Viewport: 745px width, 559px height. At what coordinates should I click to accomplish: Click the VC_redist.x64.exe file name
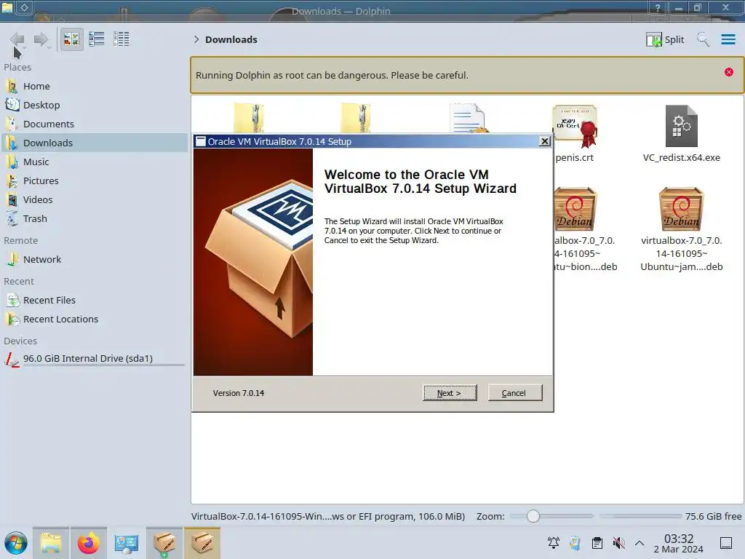pos(681,157)
